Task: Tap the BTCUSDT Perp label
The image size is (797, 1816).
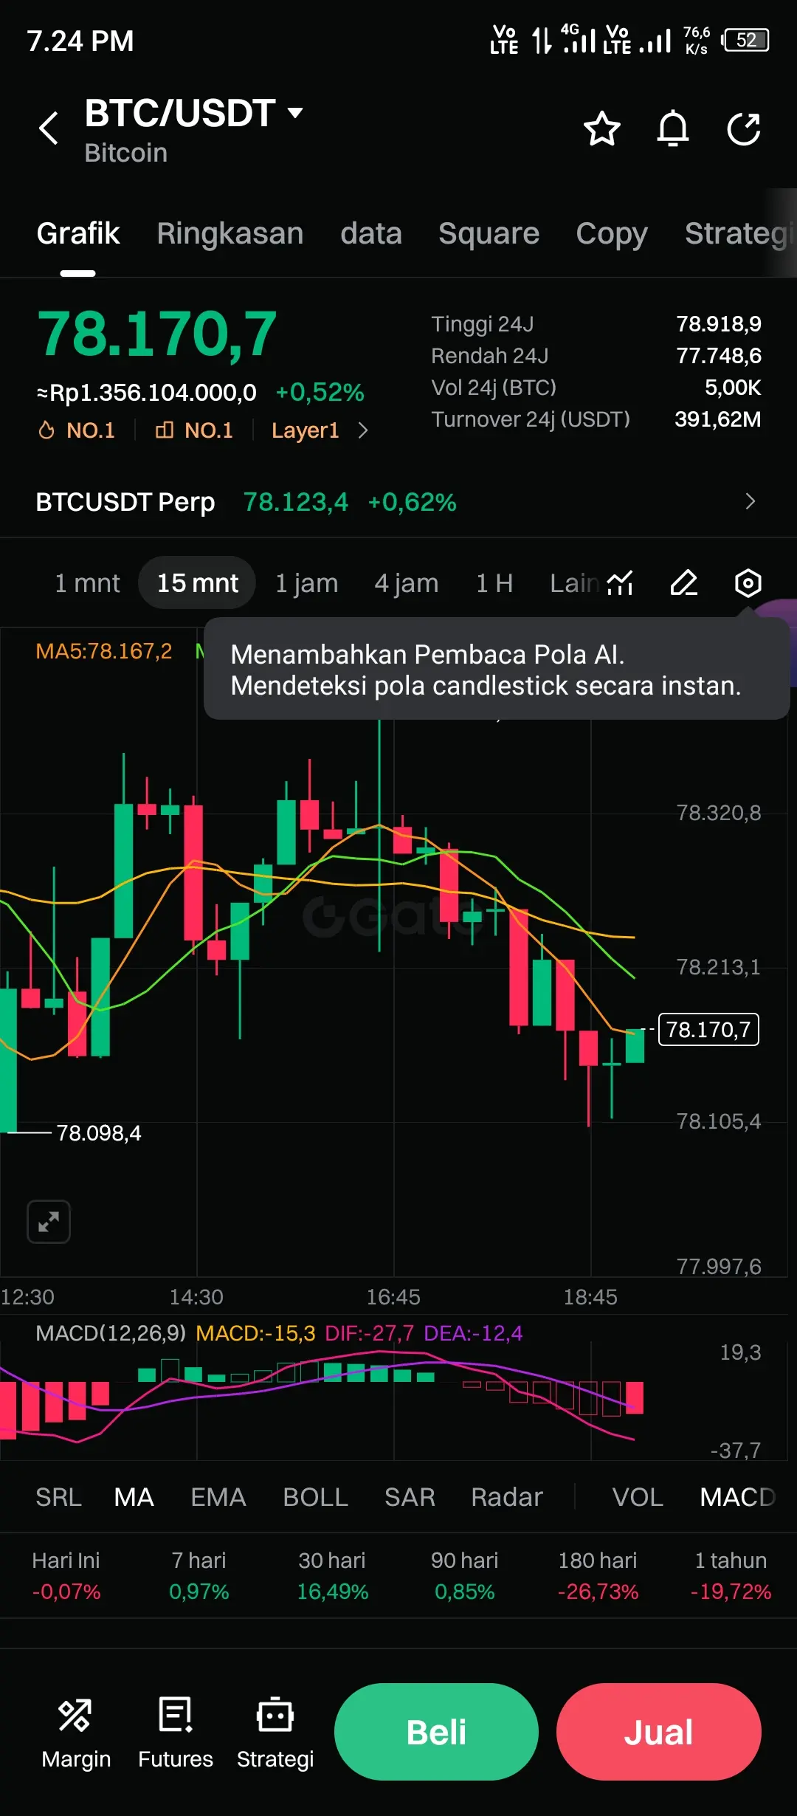Action: click(125, 502)
